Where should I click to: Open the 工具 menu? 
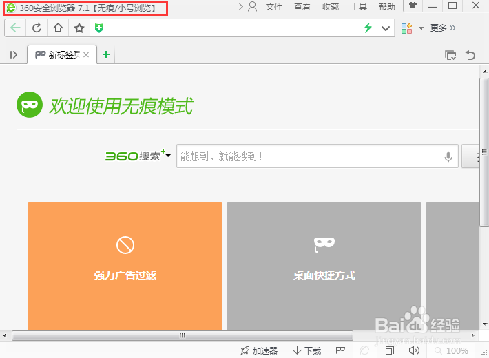click(359, 7)
